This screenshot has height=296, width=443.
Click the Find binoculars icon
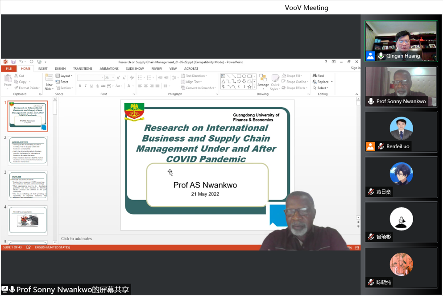tap(315, 76)
